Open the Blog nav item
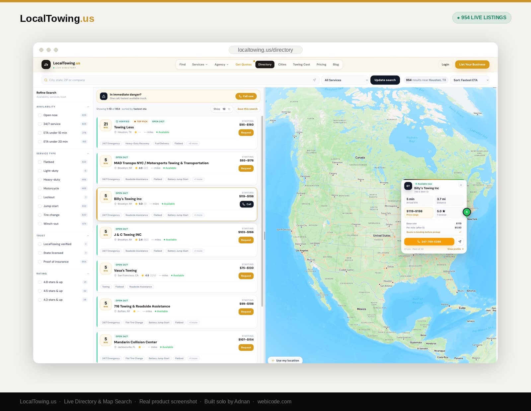The height and width of the screenshot is (411, 531). (336, 64)
